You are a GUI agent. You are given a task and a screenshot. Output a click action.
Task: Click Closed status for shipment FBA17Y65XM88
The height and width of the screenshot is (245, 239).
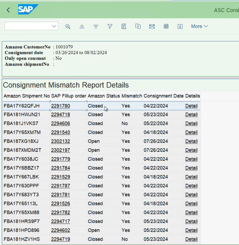point(95,213)
